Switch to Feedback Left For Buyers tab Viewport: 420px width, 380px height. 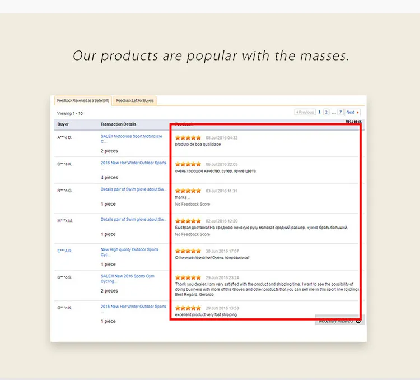point(135,100)
